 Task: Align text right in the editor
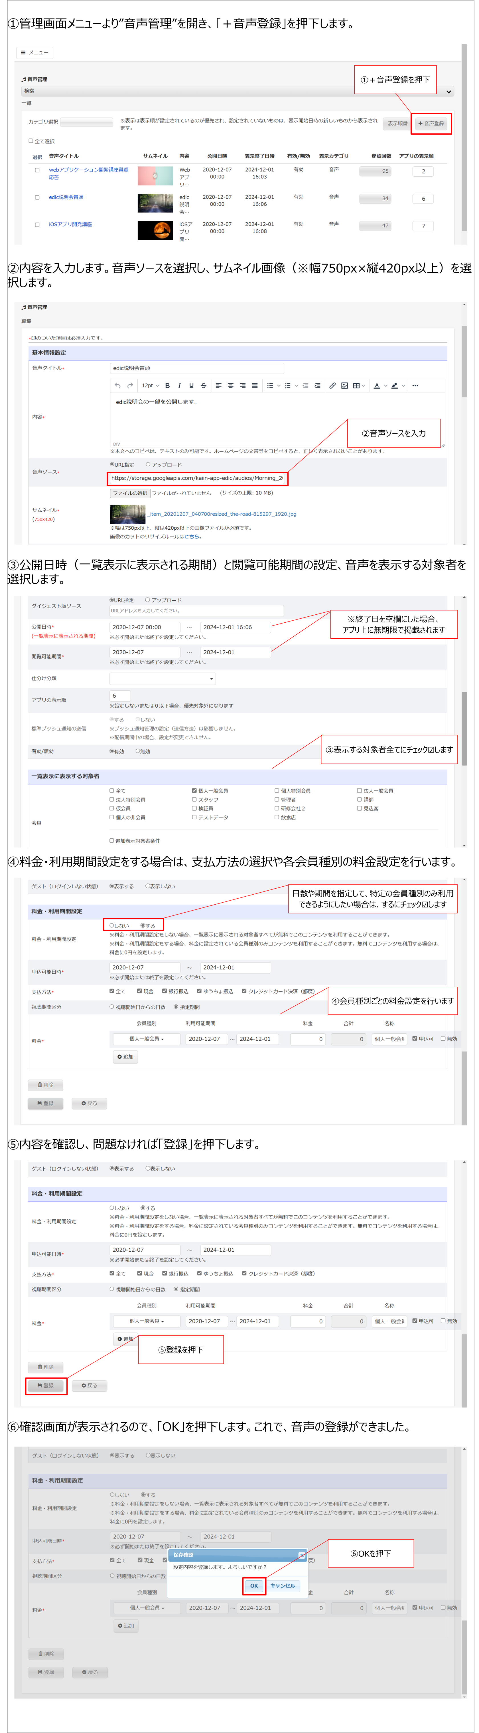click(243, 386)
